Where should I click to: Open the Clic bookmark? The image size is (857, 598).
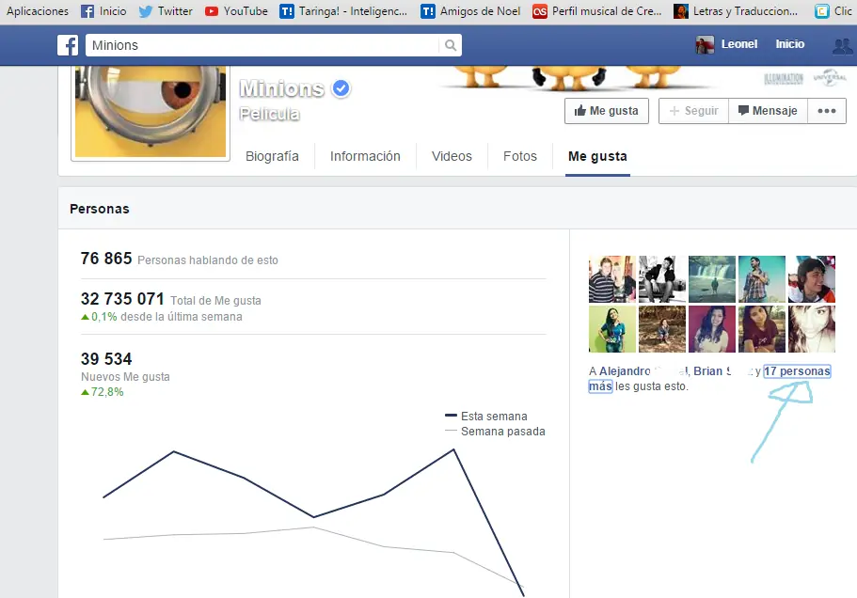pos(833,11)
